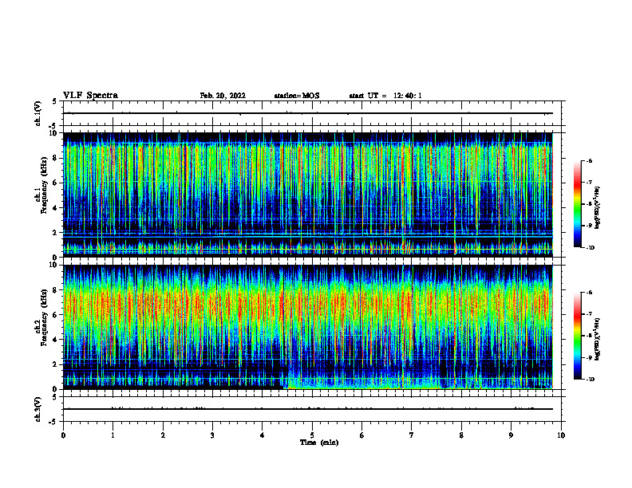Click tick label "2" on the Time axis
Image resolution: width=632 pixels, height=488 pixels.
click(163, 435)
